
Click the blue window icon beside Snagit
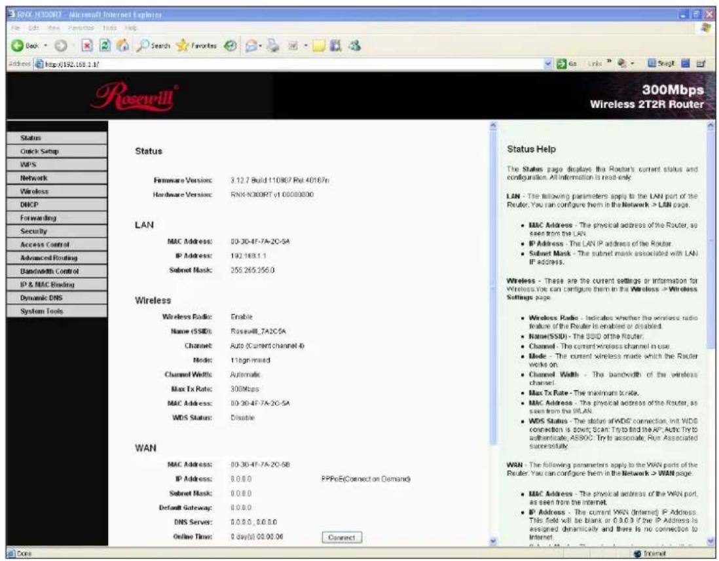click(686, 63)
